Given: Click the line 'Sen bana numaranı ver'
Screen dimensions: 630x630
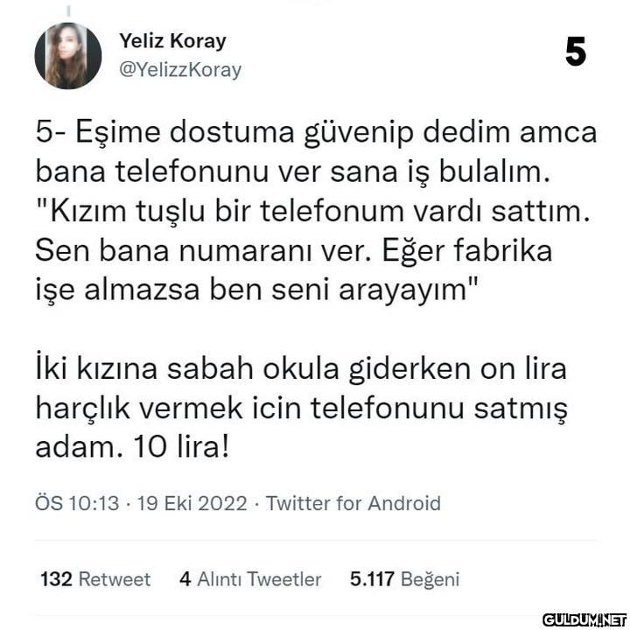Looking at the screenshot, I should tap(294, 250).
